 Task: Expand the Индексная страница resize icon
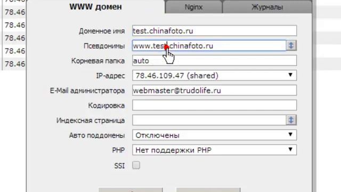point(291,120)
